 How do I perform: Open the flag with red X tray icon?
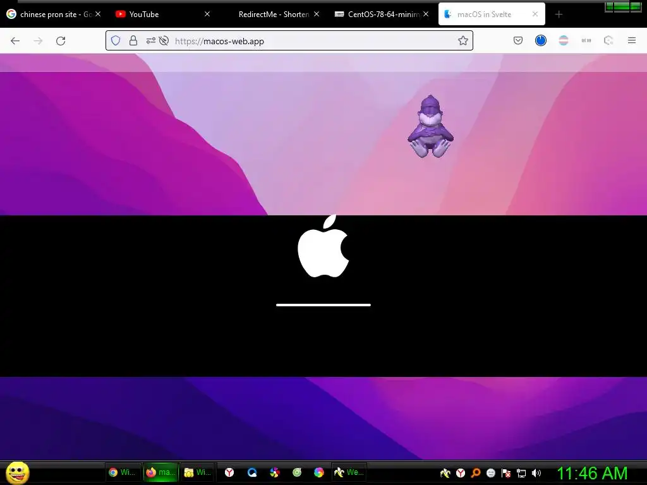[506, 473]
